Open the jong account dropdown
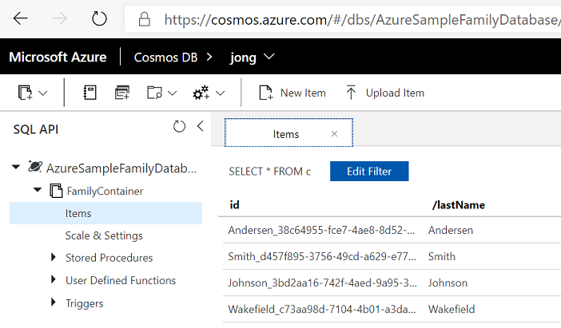561x328 pixels. point(268,57)
